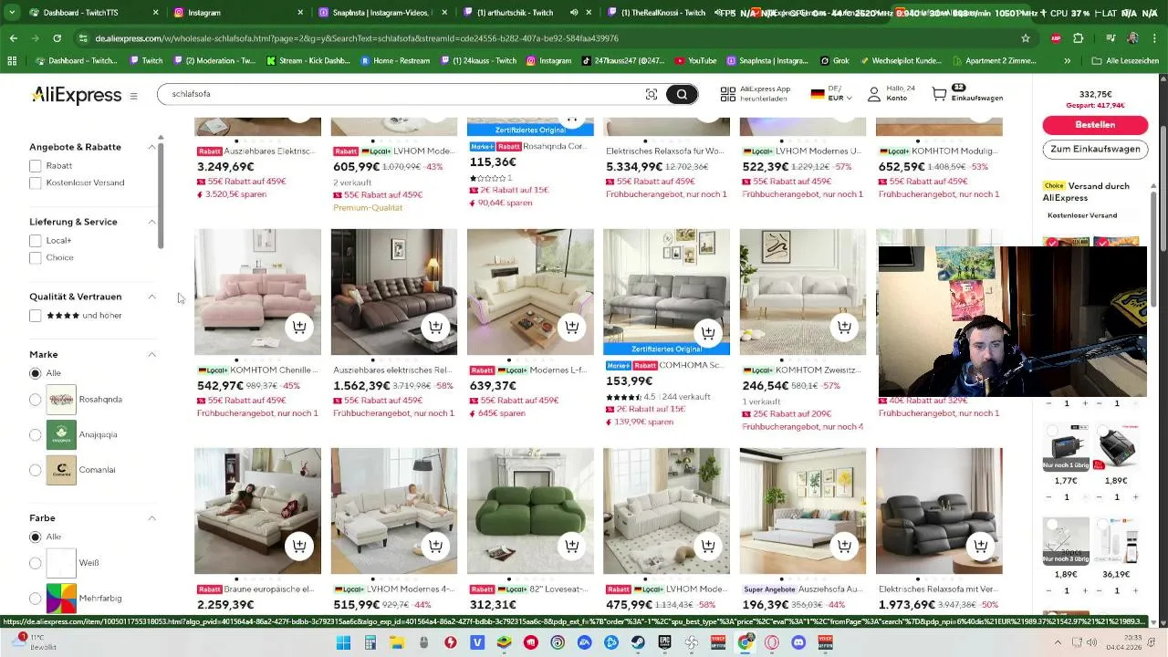This screenshot has width=1168, height=657.
Task: Collapse the Angebote & Rabatte section
Action: [152, 147]
